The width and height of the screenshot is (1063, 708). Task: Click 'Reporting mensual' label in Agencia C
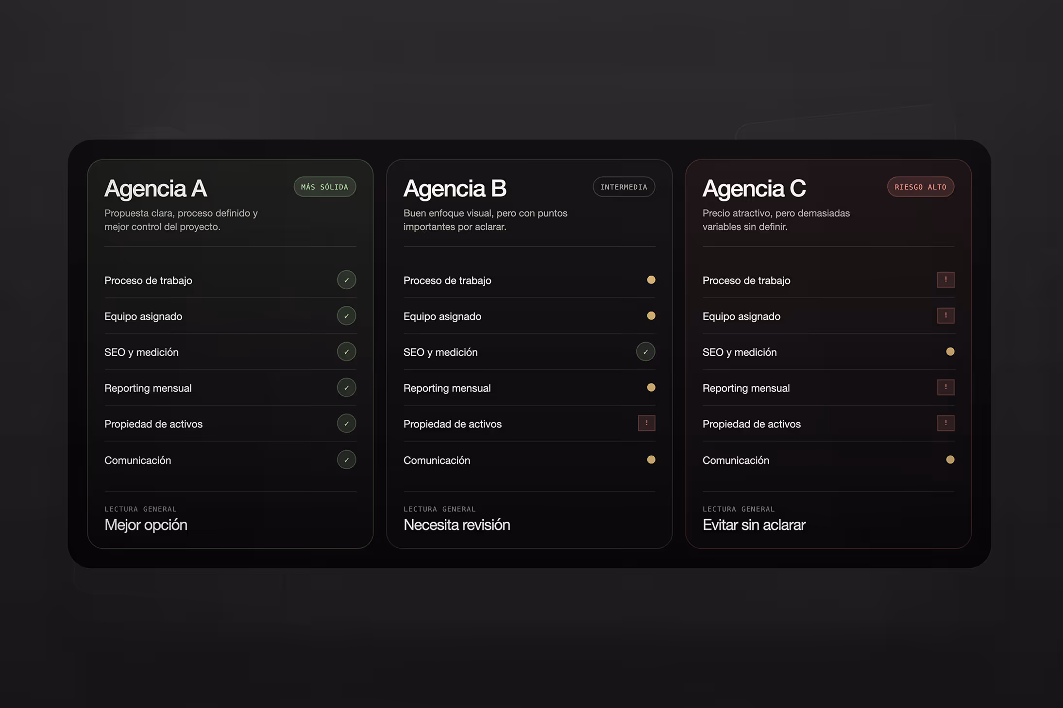pyautogui.click(x=746, y=388)
